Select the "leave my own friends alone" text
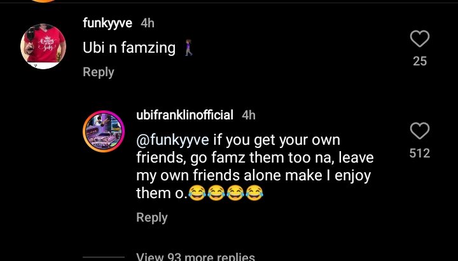The height and width of the screenshot is (261, 458). click(254, 166)
